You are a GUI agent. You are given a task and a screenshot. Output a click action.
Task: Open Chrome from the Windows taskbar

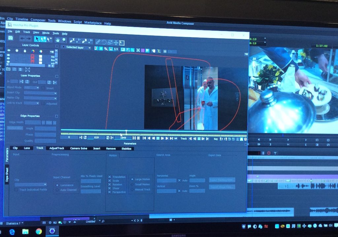click(x=39, y=231)
